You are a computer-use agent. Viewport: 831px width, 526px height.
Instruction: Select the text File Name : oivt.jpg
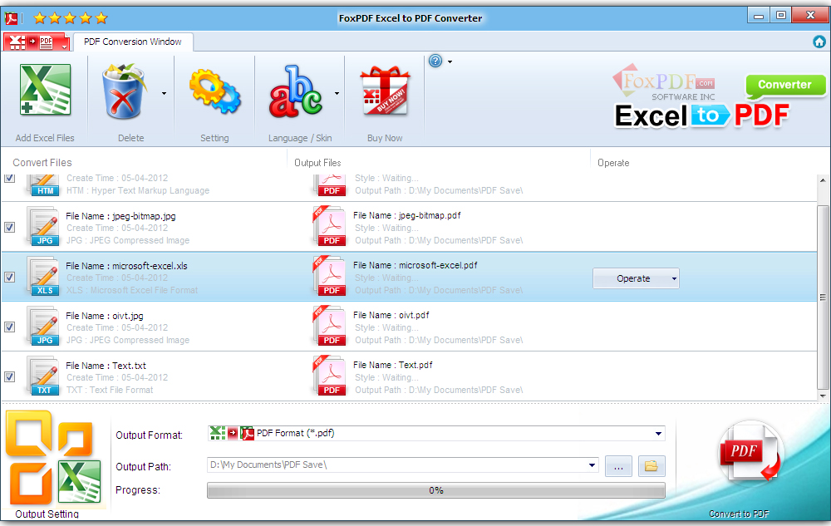click(x=105, y=316)
